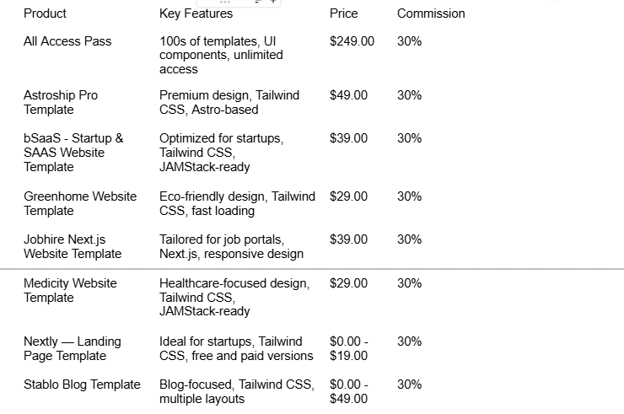Select the Nextly Landing Page Template cell

(73, 348)
